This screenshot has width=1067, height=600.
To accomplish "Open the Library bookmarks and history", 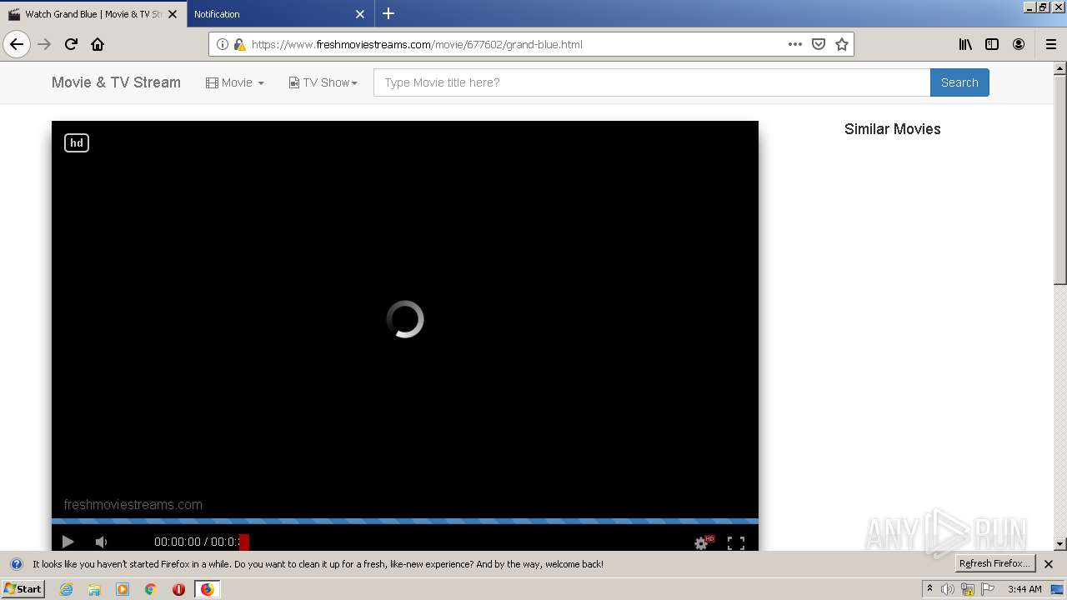I will click(965, 44).
